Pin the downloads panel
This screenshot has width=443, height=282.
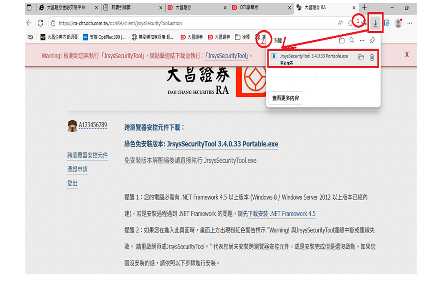372,40
